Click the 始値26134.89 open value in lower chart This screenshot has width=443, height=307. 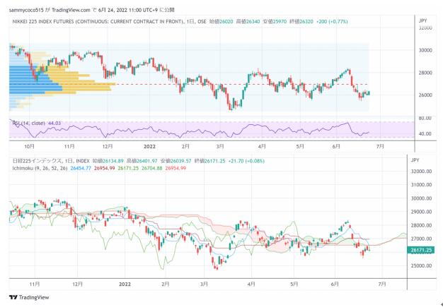(108, 161)
